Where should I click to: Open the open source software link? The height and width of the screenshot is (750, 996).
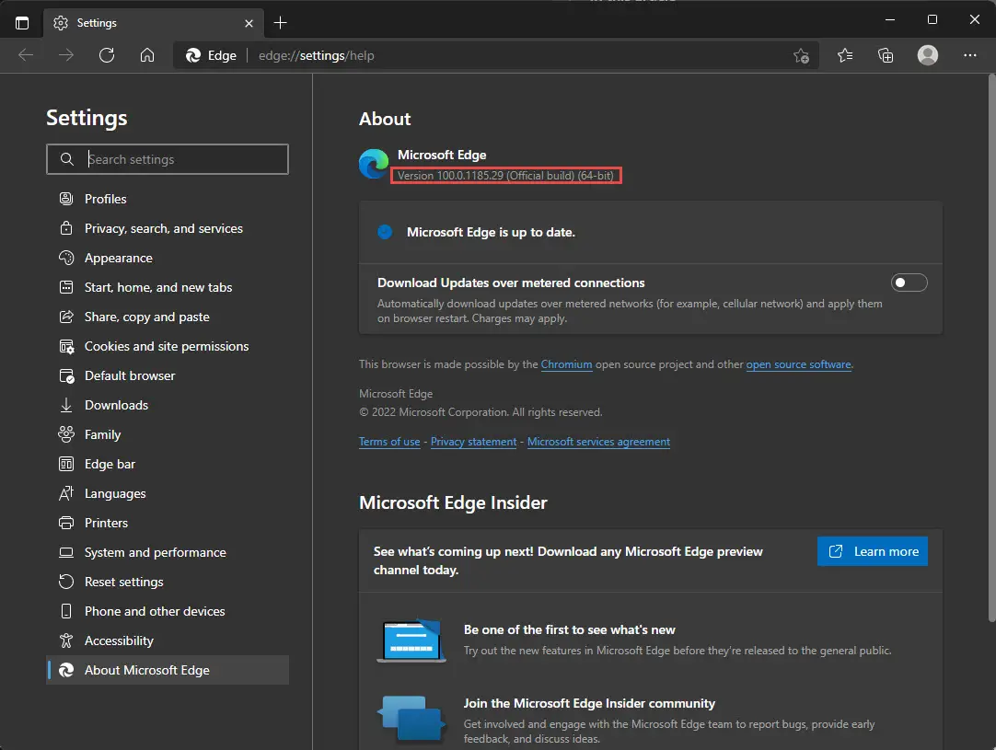click(798, 364)
